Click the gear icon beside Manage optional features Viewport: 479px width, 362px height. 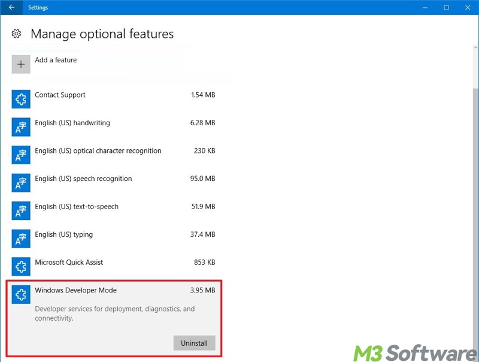tap(16, 34)
